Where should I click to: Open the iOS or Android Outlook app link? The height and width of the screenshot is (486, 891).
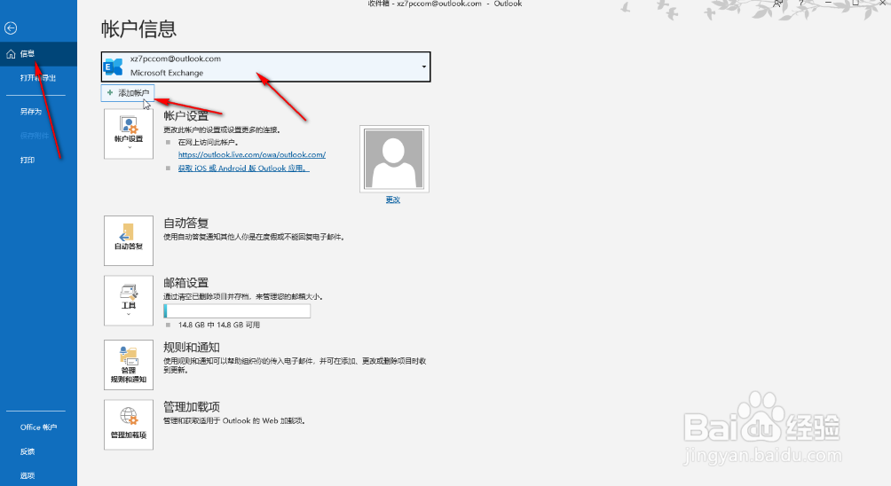click(243, 168)
